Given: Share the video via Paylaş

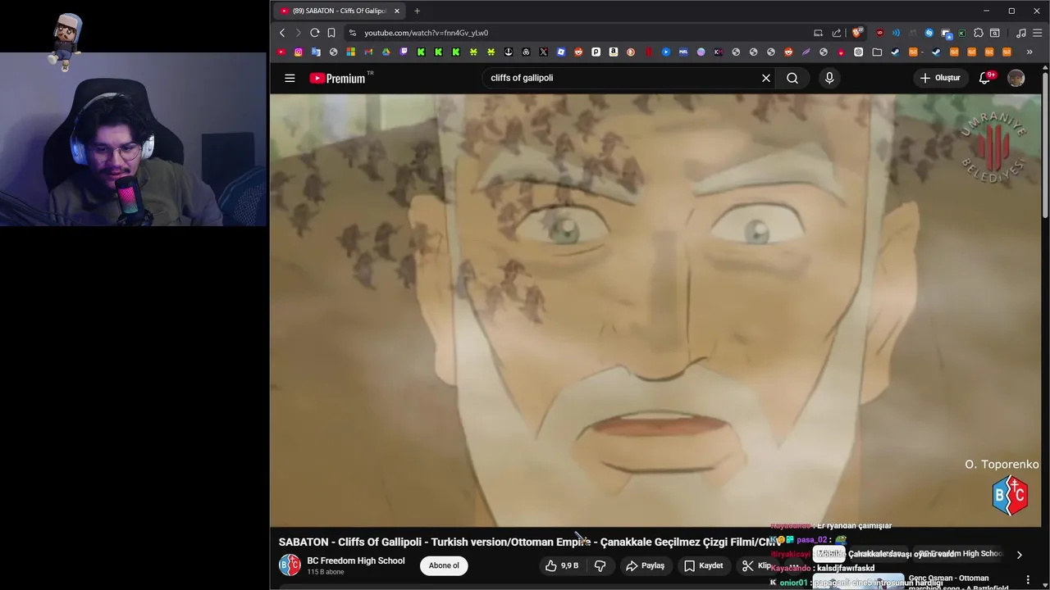Looking at the screenshot, I should pyautogui.click(x=645, y=565).
